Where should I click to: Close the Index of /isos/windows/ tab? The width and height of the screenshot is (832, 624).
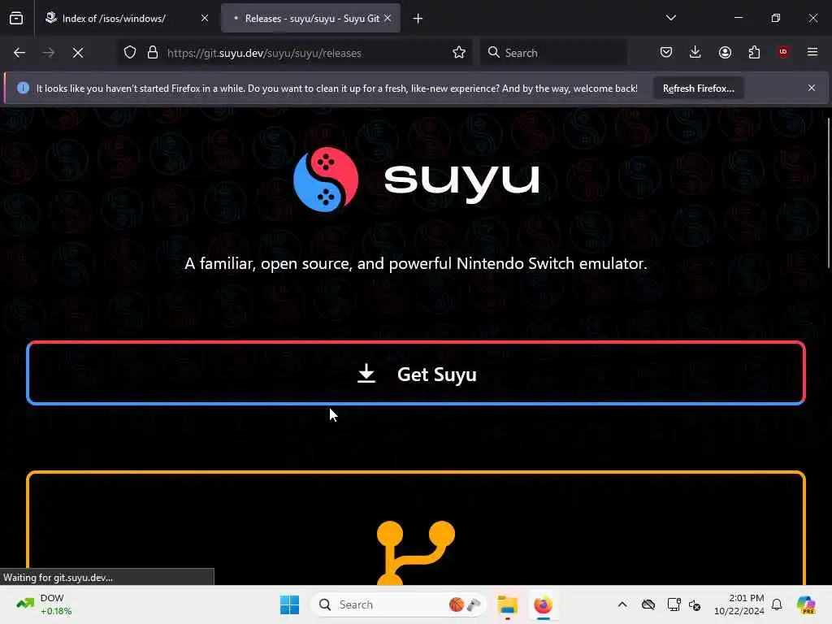(x=205, y=18)
